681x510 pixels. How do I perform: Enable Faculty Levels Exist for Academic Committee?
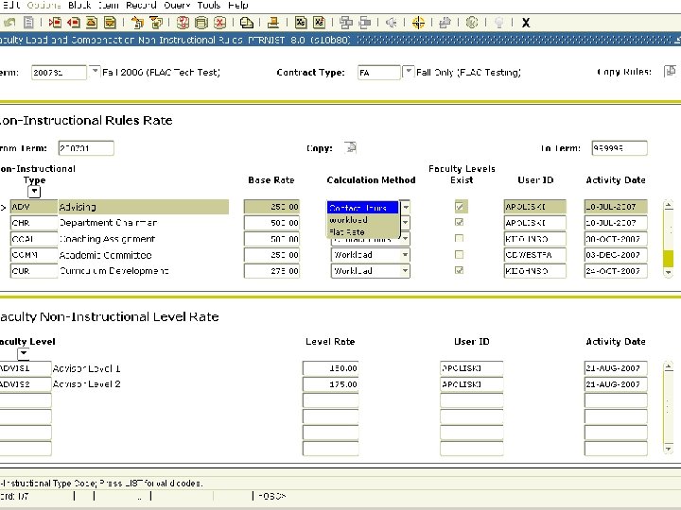(460, 255)
